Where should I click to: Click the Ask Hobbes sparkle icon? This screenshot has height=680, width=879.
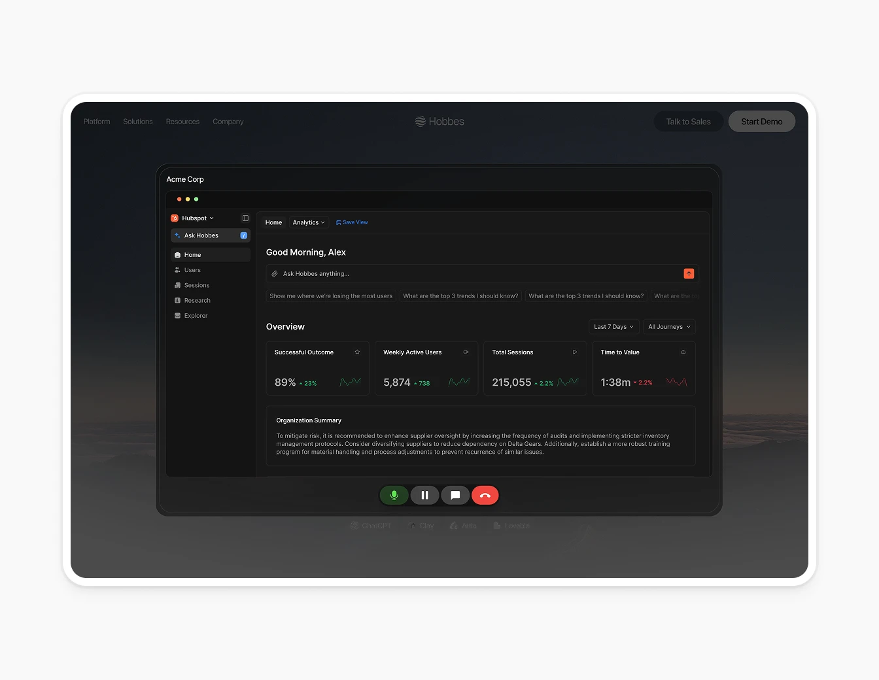177,235
